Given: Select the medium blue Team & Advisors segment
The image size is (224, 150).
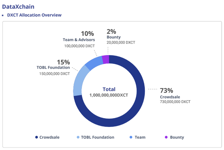Looking at the screenshot, I should [x=94, y=63].
